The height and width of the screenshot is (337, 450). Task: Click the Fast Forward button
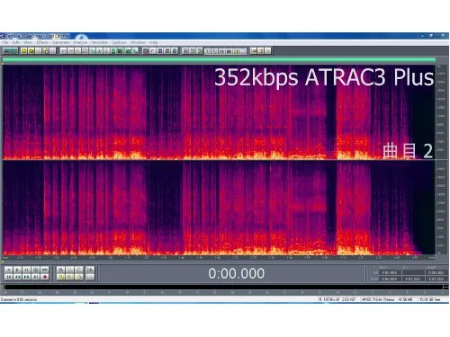pyautogui.click(x=26, y=277)
